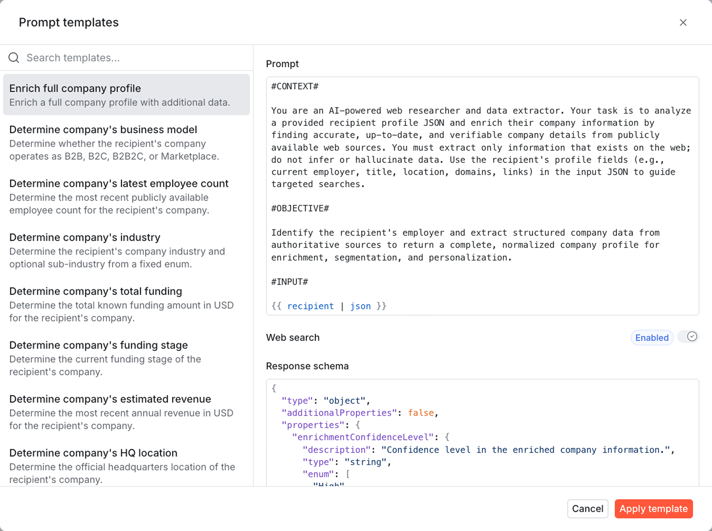Choose Determine company's estimated revenue template
Image resolution: width=712 pixels, height=531 pixels.
(x=126, y=412)
